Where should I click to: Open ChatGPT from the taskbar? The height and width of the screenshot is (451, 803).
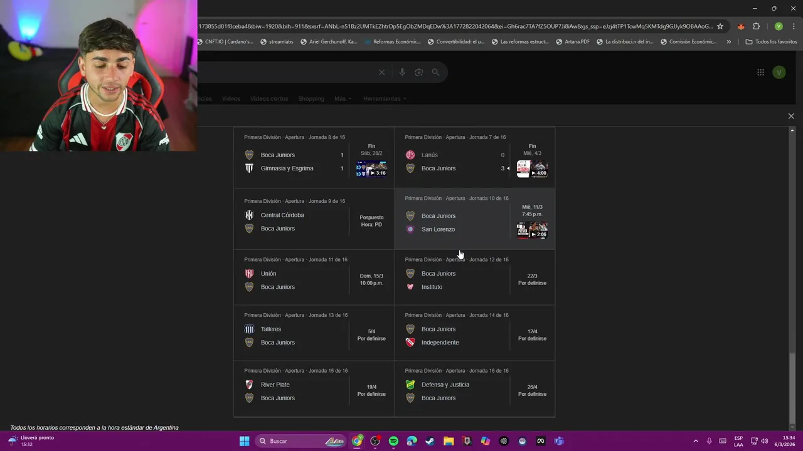coord(504,441)
